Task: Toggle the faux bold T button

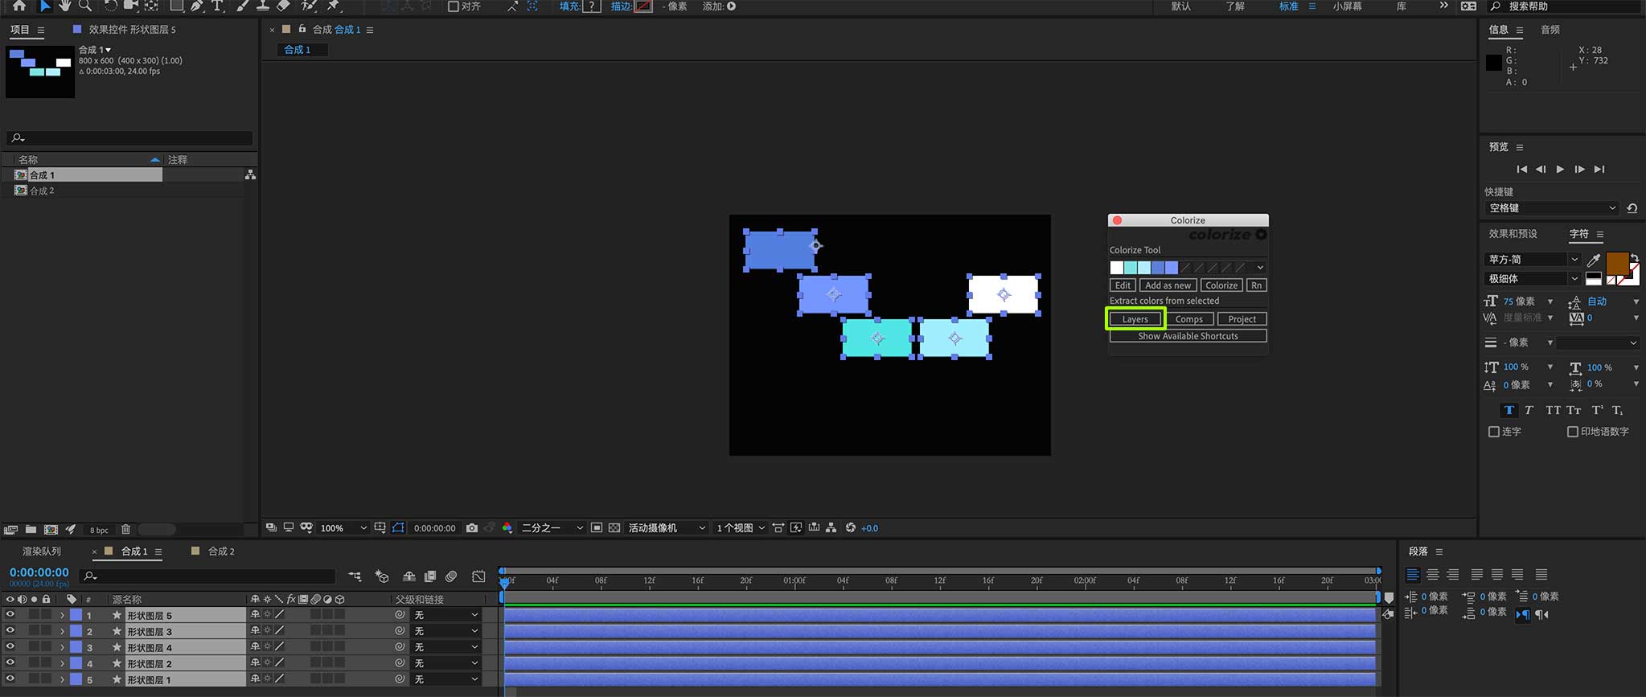Action: (x=1509, y=410)
